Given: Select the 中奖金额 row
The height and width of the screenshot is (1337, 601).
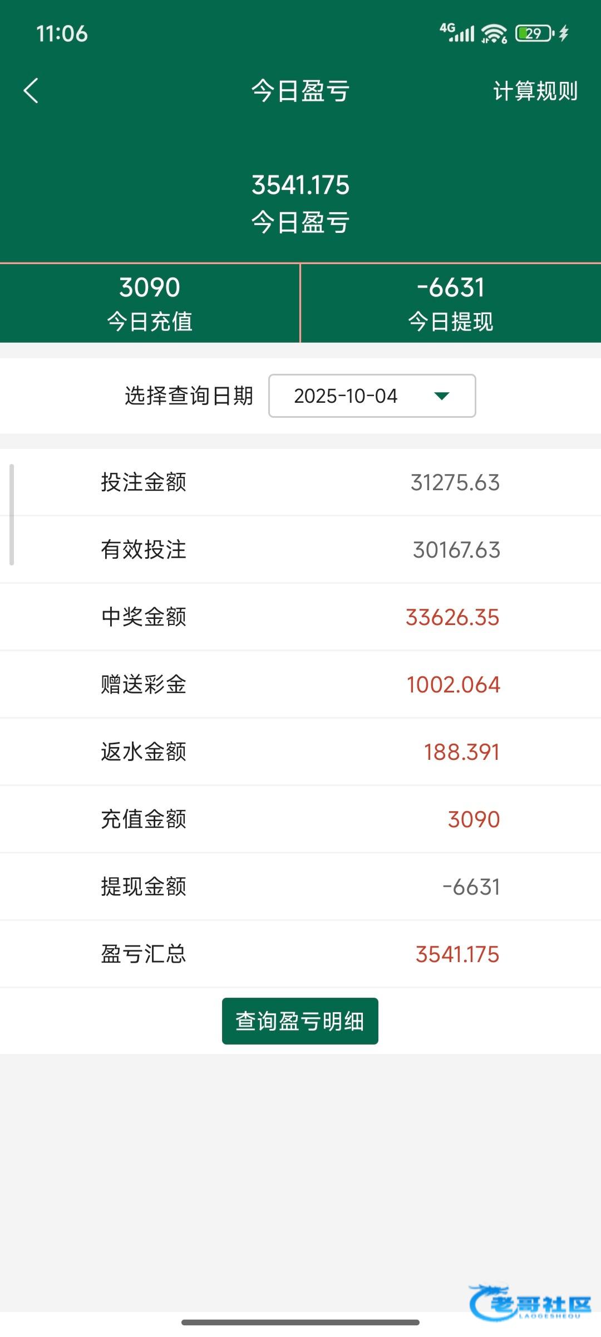Looking at the screenshot, I should click(300, 617).
